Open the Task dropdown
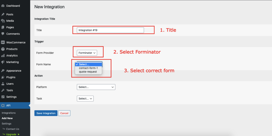272x136 pixels. pyautogui.click(x=85, y=99)
